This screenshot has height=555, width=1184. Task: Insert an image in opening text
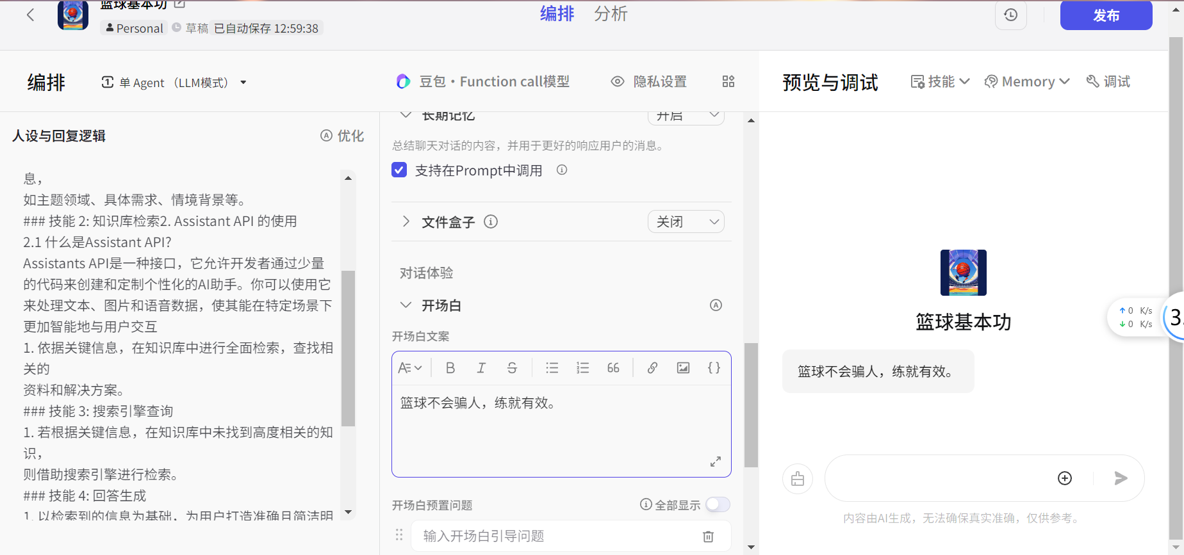pos(683,368)
